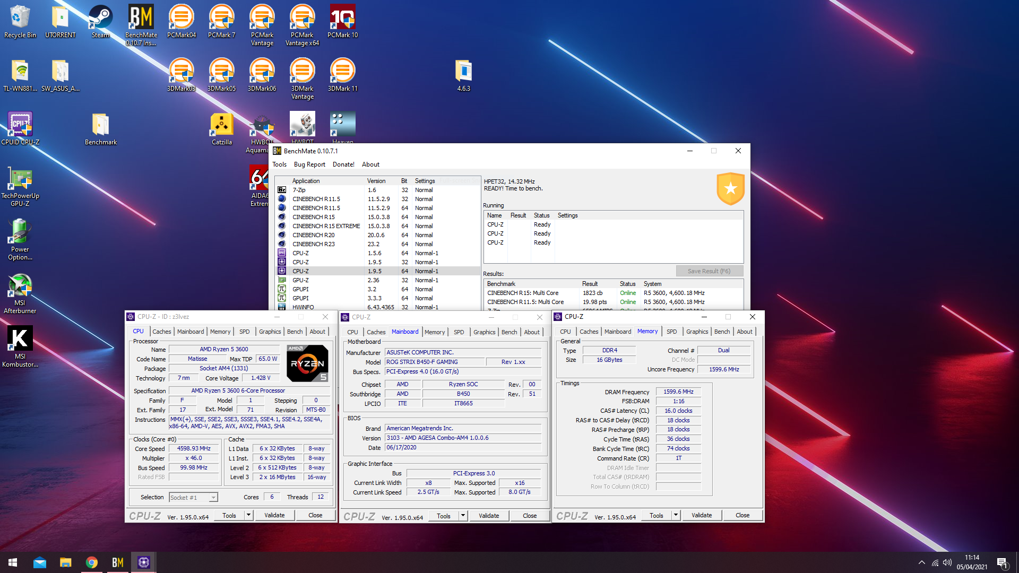Screen dimensions: 1019x573
Task: Open 3DMark03 desktop shortcut
Action: pos(181,75)
